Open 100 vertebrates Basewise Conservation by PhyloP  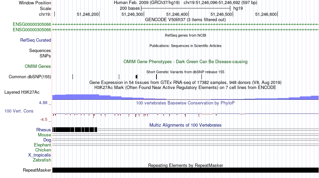[x=185, y=103]
